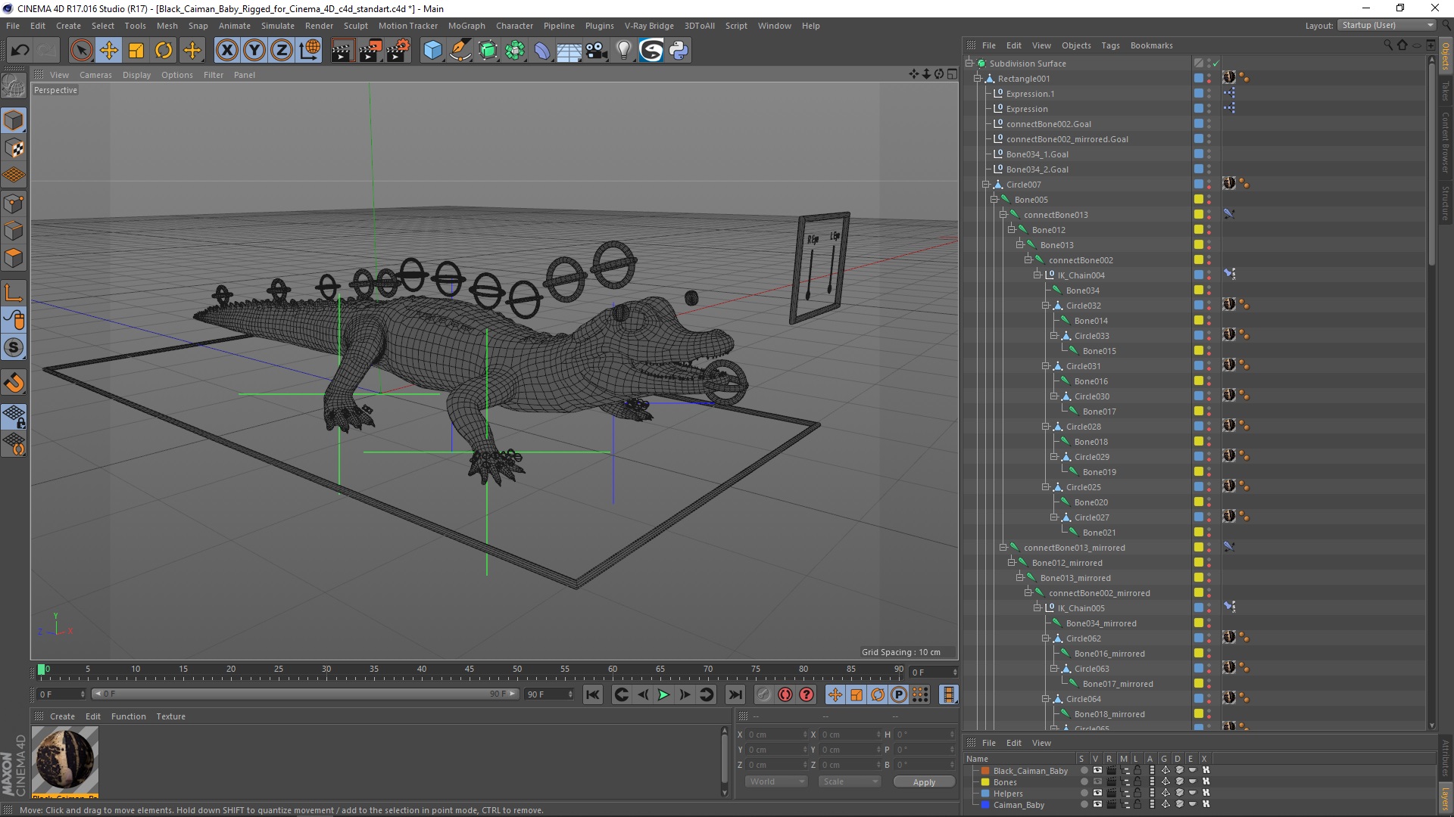Click the Enable Snap S icon

[x=14, y=348]
